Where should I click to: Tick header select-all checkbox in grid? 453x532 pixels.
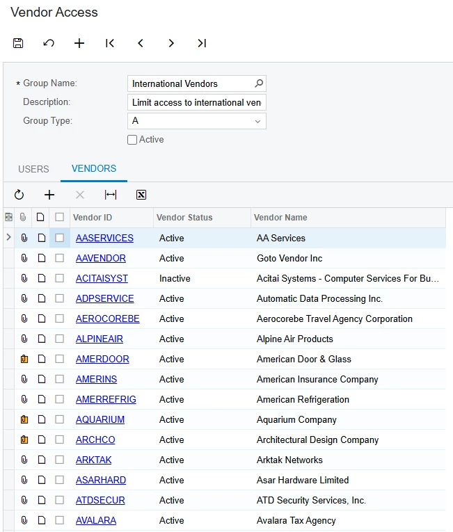click(x=59, y=217)
